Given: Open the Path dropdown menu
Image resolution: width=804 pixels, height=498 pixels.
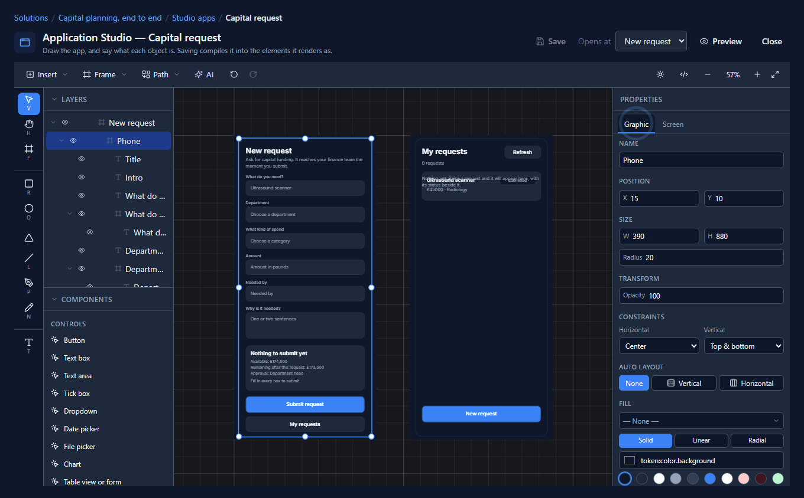Looking at the screenshot, I should (160, 74).
